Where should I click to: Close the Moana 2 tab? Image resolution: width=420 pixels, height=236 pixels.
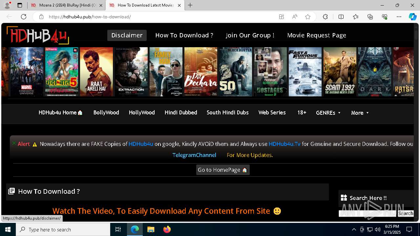tap(101, 5)
